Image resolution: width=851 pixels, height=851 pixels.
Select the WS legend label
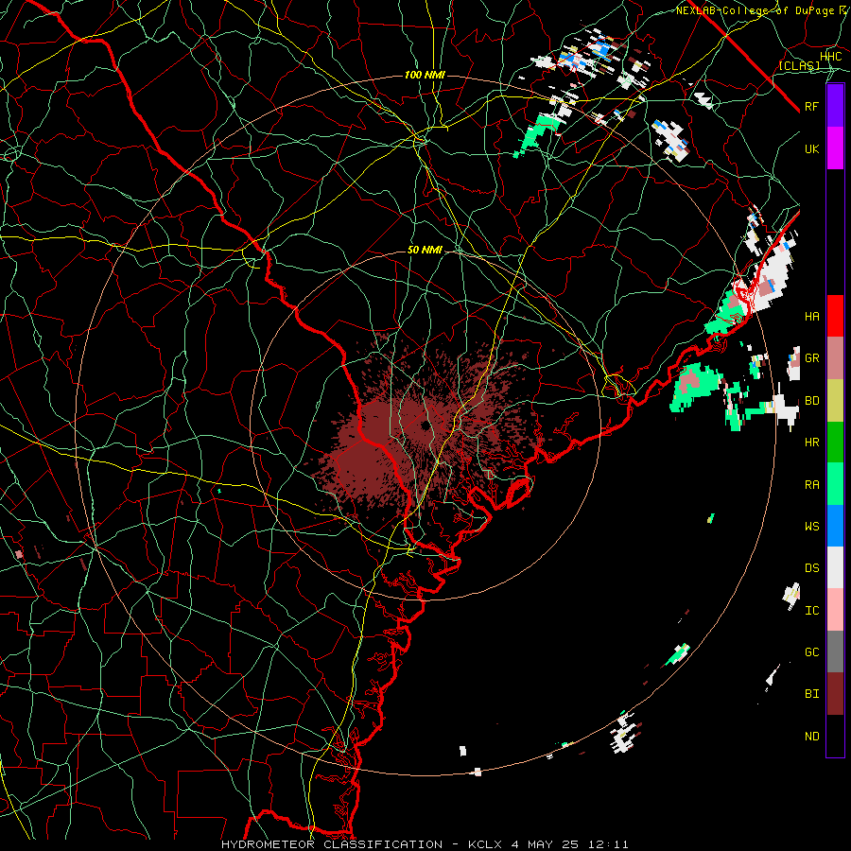812,526
